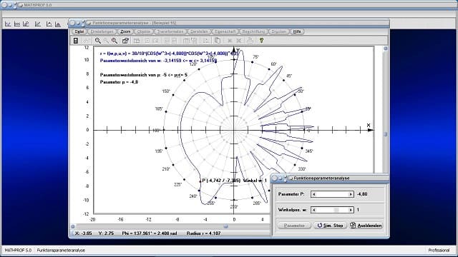Decrease Winkelpos. w with the left arrow
The image size is (458, 257).
(313, 210)
